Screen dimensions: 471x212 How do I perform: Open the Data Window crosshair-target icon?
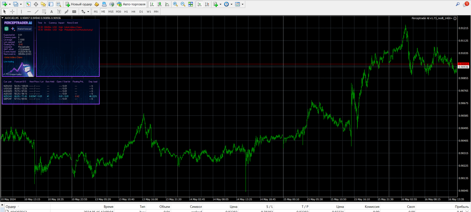coord(36,4)
